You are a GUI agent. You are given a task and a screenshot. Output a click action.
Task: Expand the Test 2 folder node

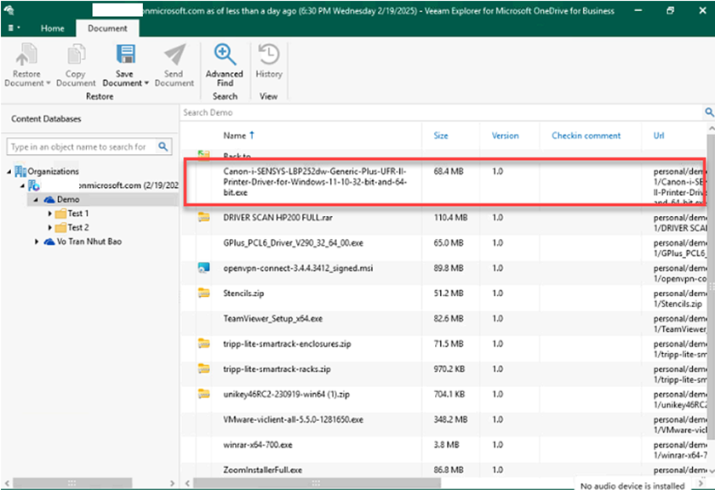[50, 228]
